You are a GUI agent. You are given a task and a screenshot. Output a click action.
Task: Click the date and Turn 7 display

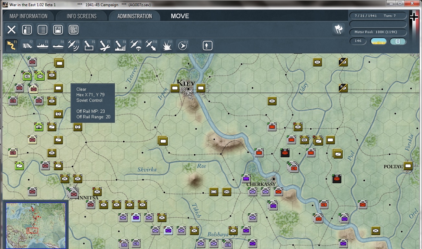(x=378, y=16)
